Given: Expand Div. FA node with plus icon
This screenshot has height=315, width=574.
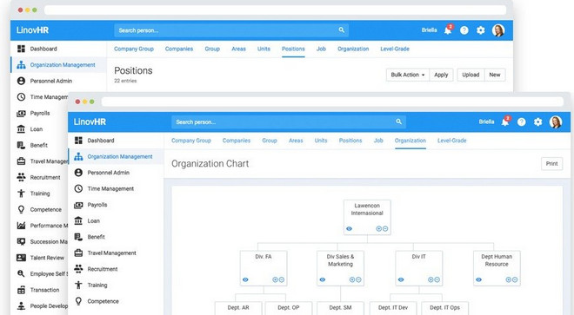Looking at the screenshot, I should [276, 279].
